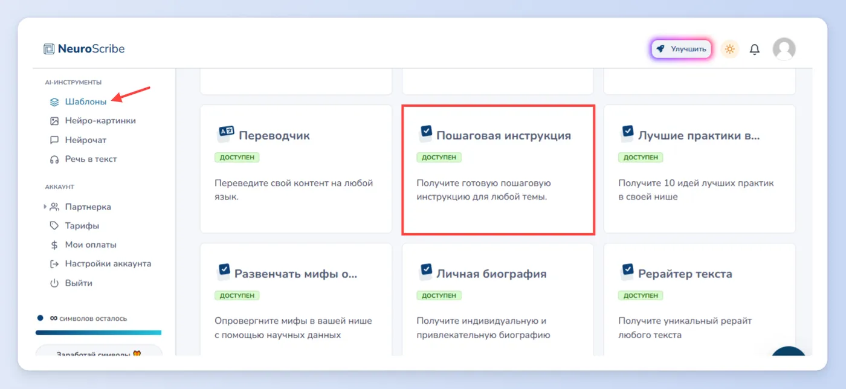
Task: Click the Лучшие практики checkmark icon
Action: pyautogui.click(x=627, y=133)
